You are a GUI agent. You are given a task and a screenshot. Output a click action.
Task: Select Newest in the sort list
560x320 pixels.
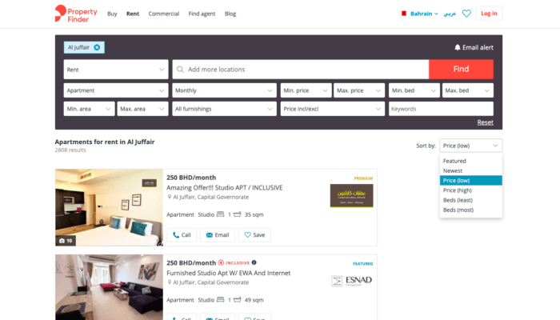(470, 170)
